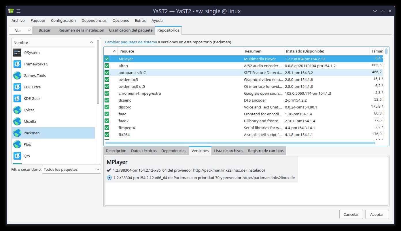
Task: Select the ffmpeg-4 package row
Action: 173,128
